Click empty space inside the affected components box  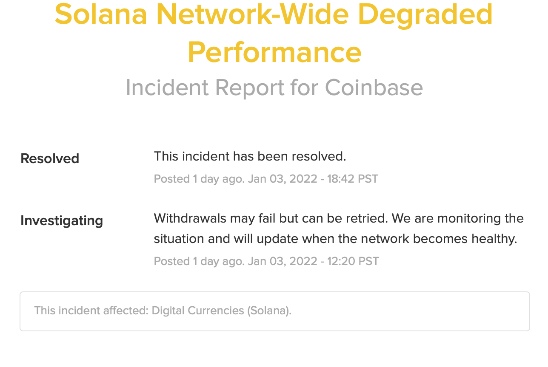408,311
